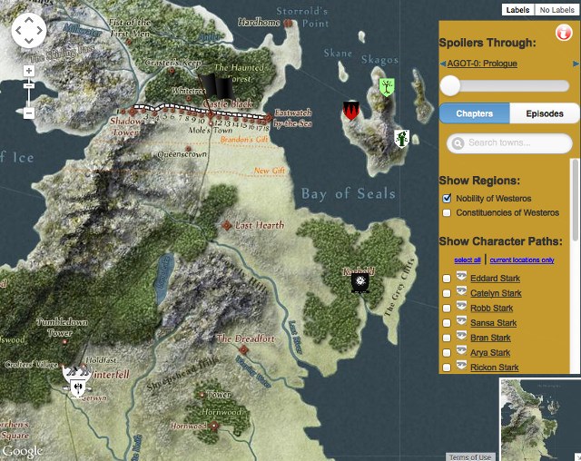Check the Robb Stark path checkbox

tap(447, 308)
